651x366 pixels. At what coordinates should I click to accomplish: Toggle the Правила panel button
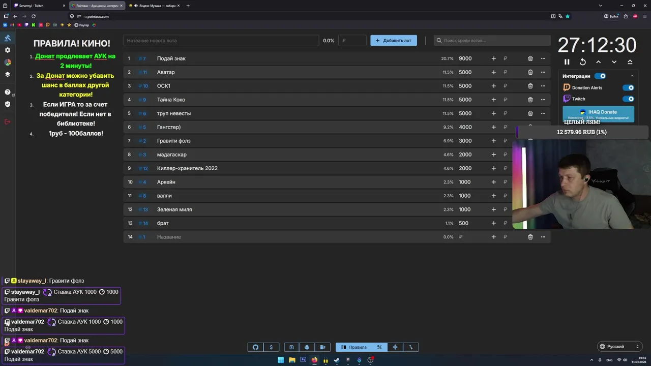click(353, 347)
